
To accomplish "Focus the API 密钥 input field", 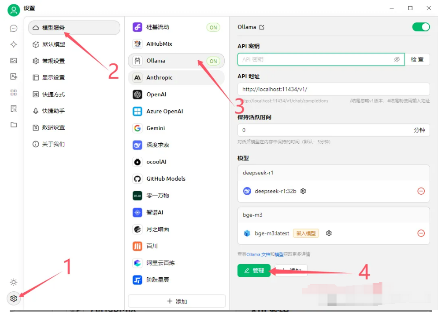I will point(321,59).
